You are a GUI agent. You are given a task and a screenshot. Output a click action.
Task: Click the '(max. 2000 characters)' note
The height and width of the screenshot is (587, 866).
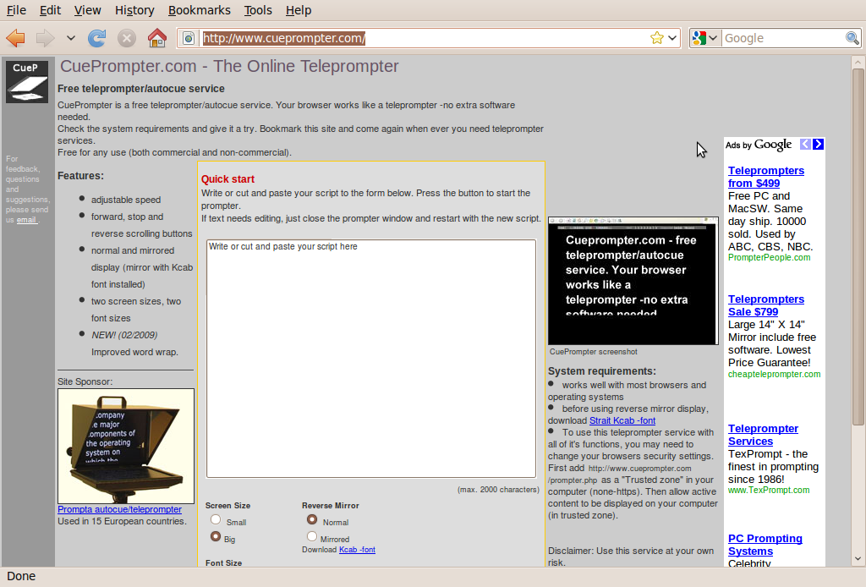click(498, 489)
